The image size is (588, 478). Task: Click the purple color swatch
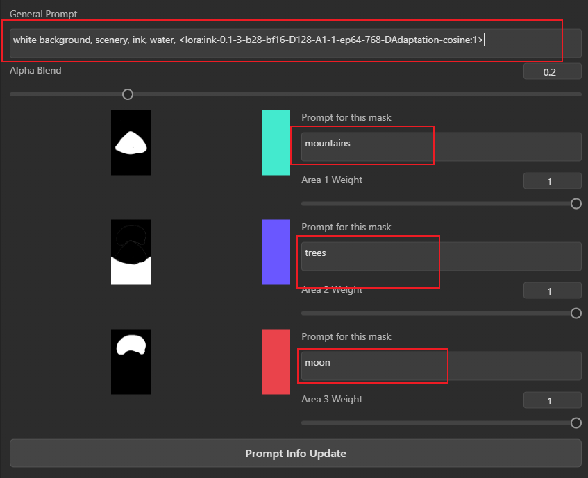click(x=276, y=252)
